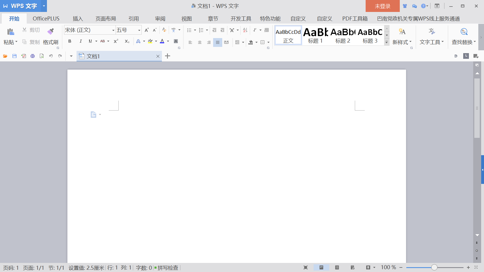Viewport: 484px width, 272px height.
Task: Toggle spell check in status bar
Action: 166,268
